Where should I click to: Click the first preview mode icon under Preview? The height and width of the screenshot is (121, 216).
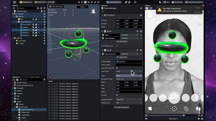147,8
